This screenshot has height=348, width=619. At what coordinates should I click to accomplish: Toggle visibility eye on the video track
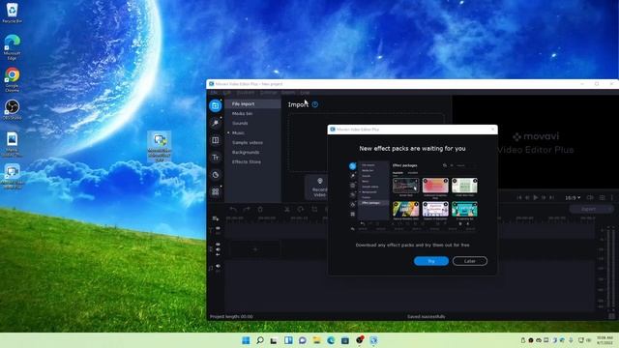tap(218, 245)
